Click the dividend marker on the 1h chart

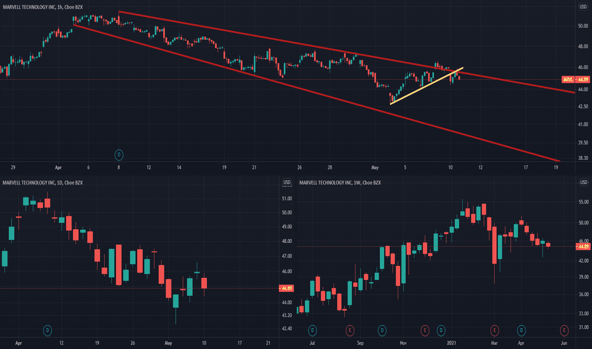tap(119, 155)
